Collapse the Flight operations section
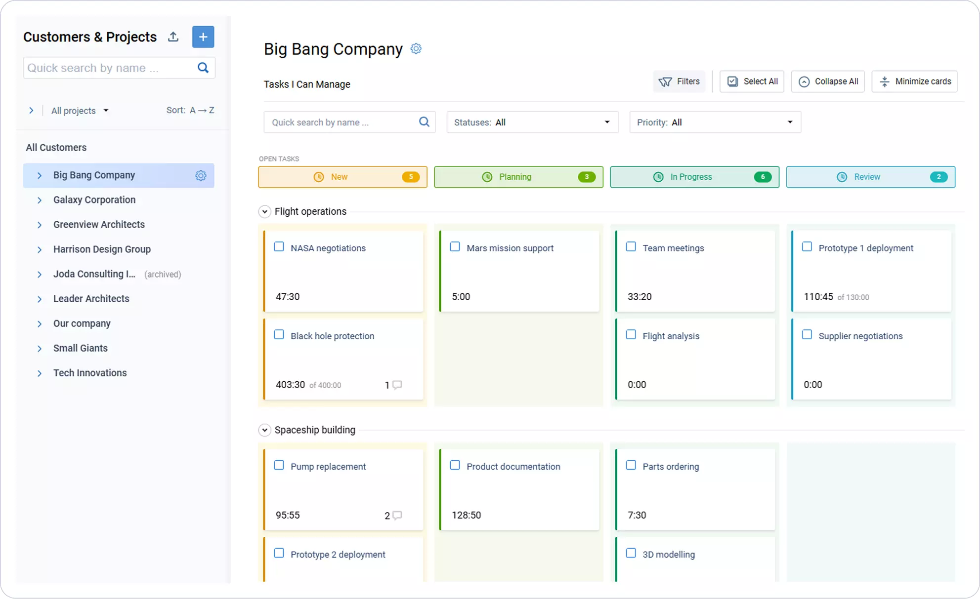This screenshot has height=599, width=980. pos(265,211)
